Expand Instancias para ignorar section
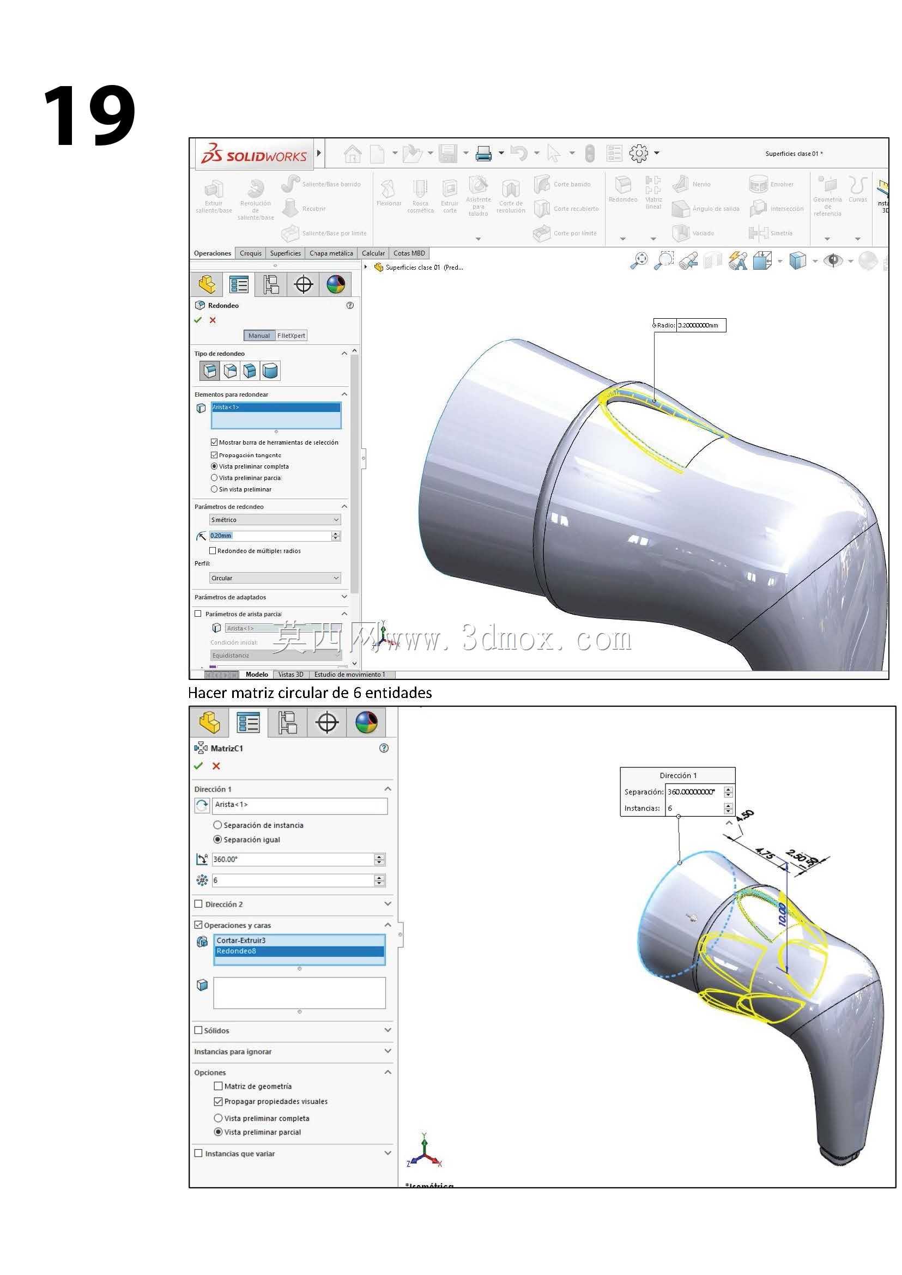The image size is (902, 1275). [388, 1051]
